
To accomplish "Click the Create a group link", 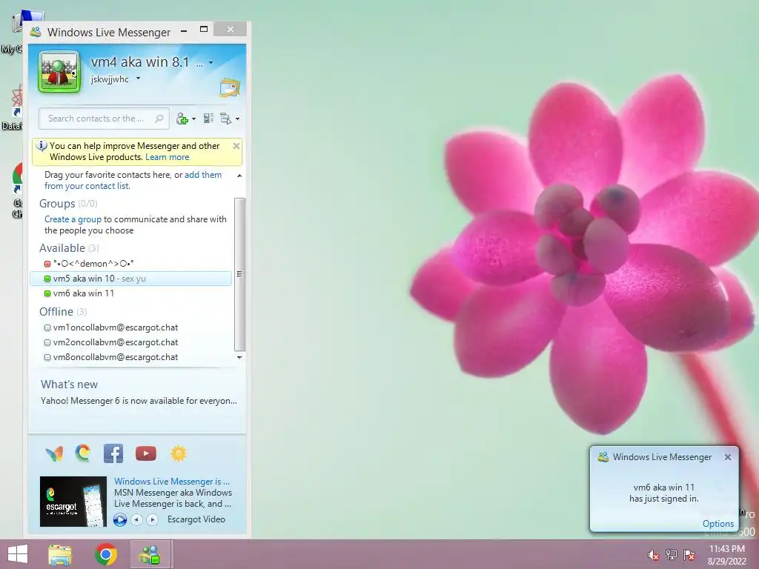I will tap(73, 219).
